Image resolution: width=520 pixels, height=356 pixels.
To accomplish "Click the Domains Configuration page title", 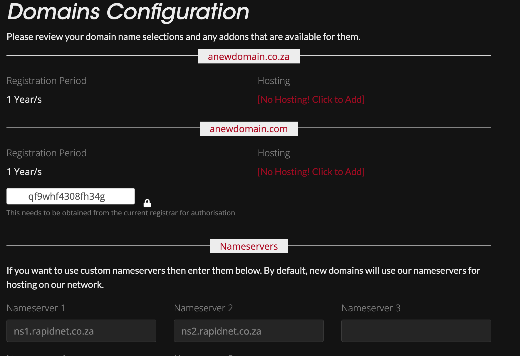I will point(128,12).
